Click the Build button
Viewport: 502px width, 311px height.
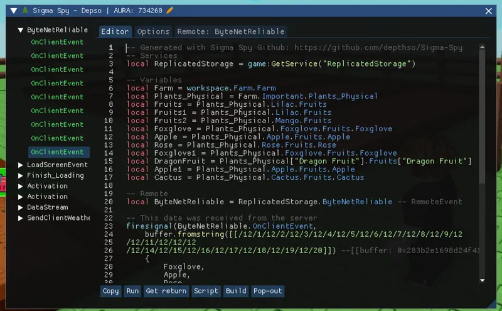(236, 291)
